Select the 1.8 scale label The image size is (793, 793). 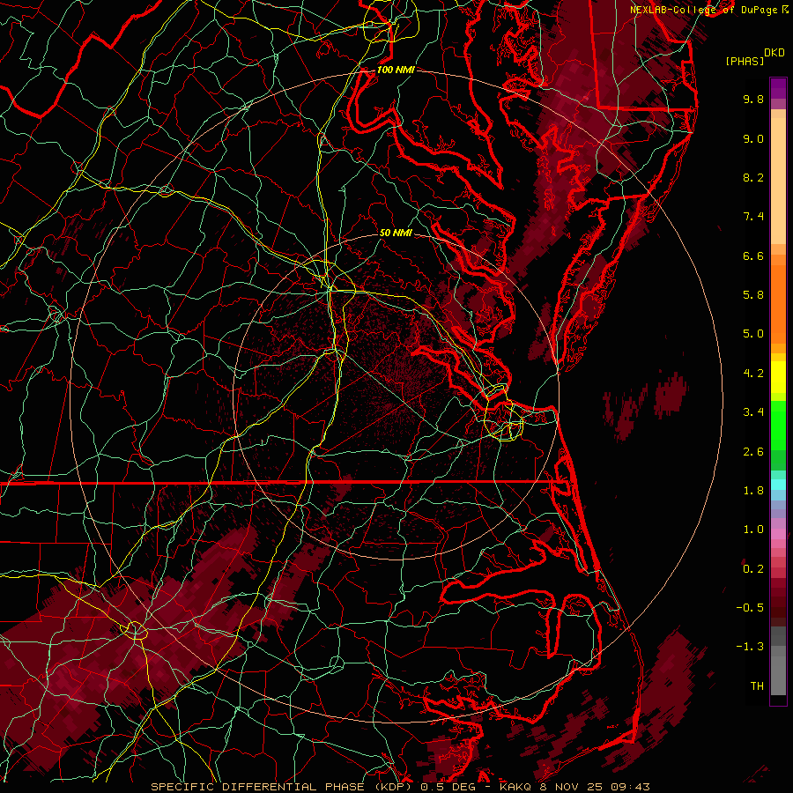[x=753, y=491]
